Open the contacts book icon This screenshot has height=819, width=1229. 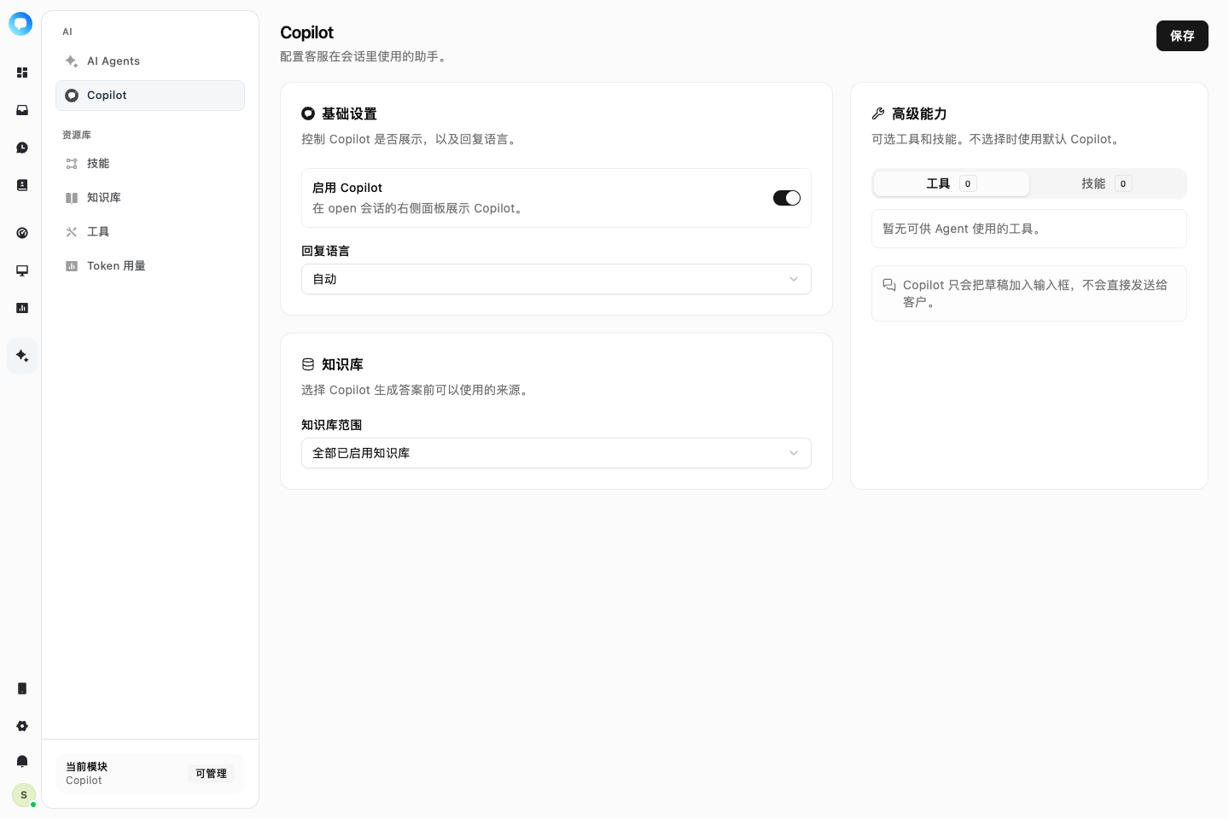22,185
